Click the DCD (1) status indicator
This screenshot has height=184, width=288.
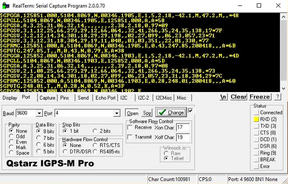point(256,140)
